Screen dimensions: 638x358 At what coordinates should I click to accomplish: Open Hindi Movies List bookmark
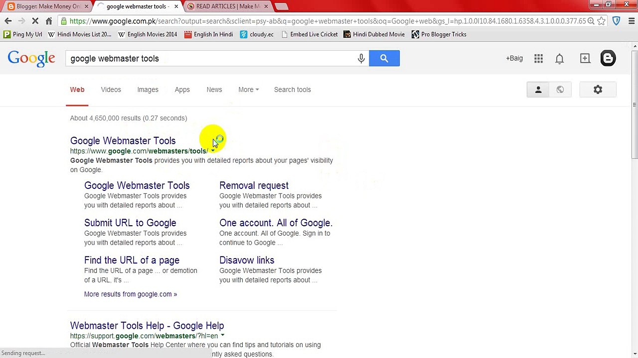(80, 34)
